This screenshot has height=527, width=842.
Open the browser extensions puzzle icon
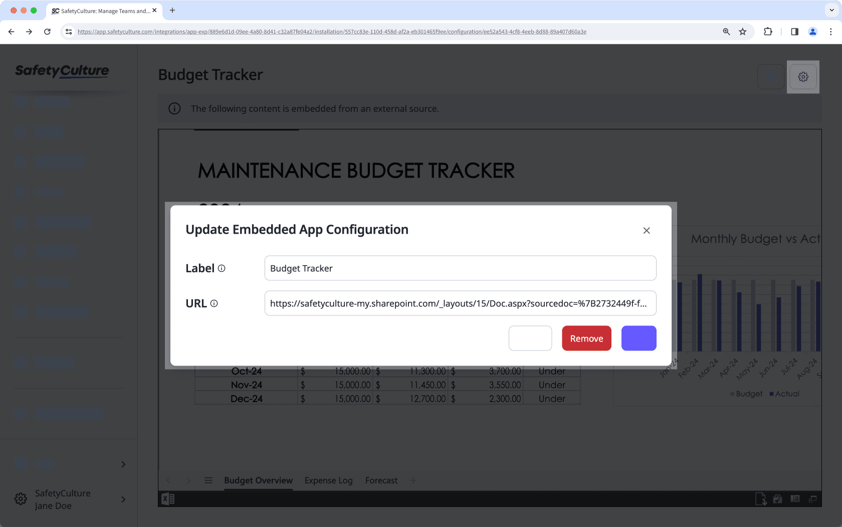point(768,32)
